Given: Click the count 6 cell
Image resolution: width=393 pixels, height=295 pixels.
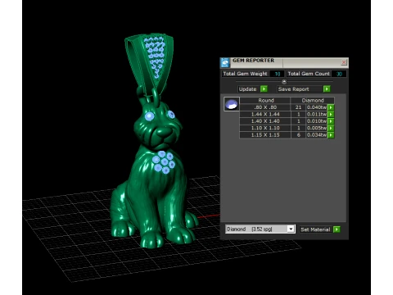Looking at the screenshot, I should point(299,135).
